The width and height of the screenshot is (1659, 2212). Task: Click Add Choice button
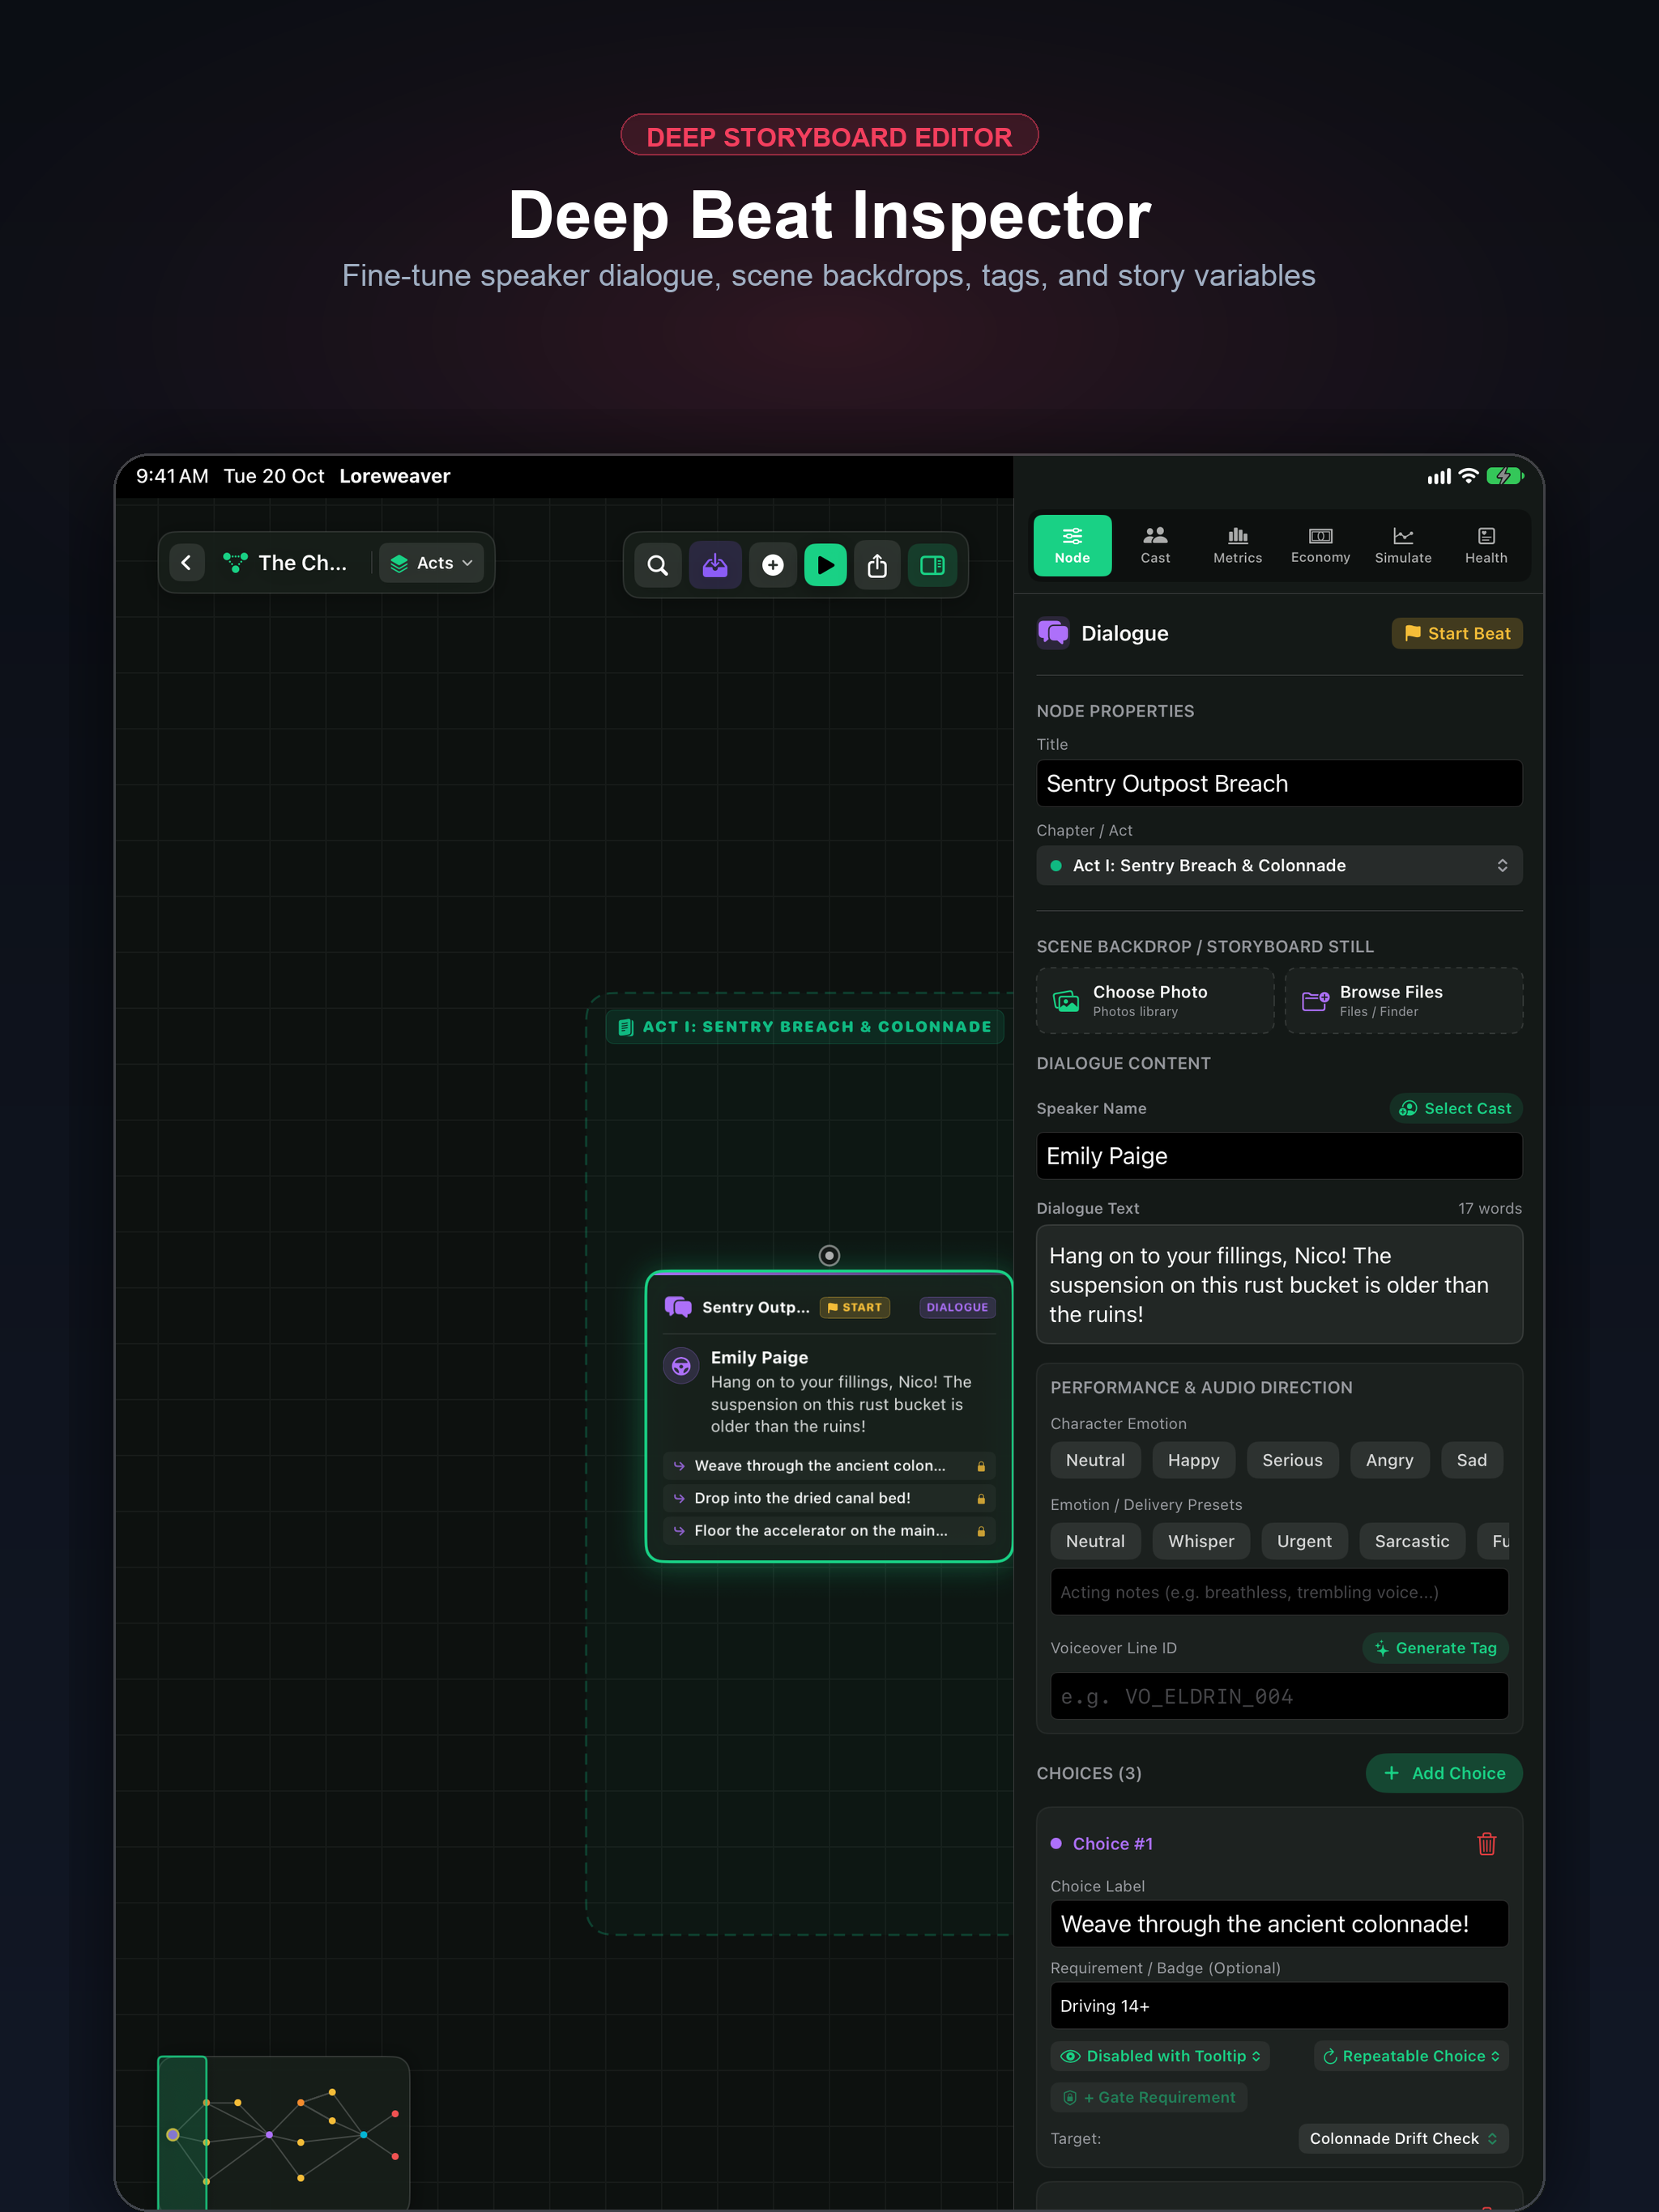pos(1444,1773)
